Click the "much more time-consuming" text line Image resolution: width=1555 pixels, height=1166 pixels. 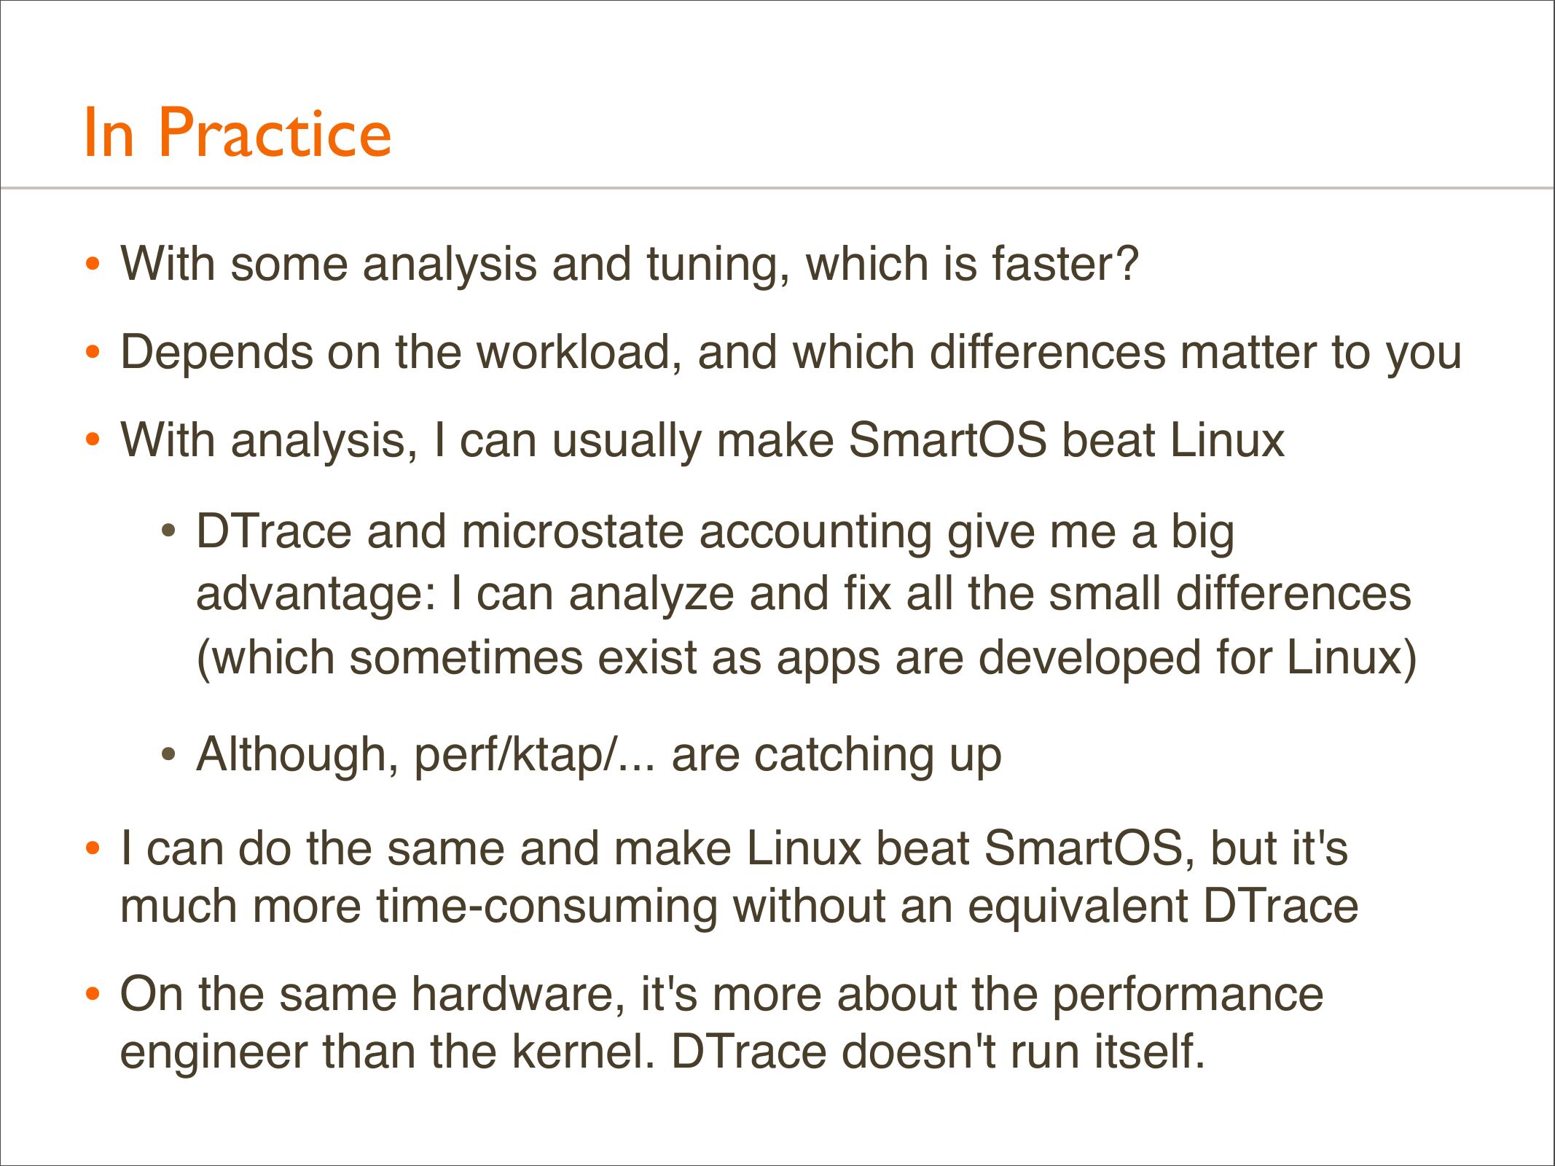pos(739,907)
